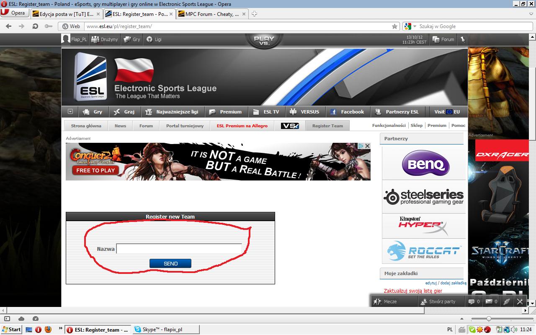Image resolution: width=536 pixels, height=335 pixels.
Task: Click the Pomoc link
Action: click(x=458, y=125)
